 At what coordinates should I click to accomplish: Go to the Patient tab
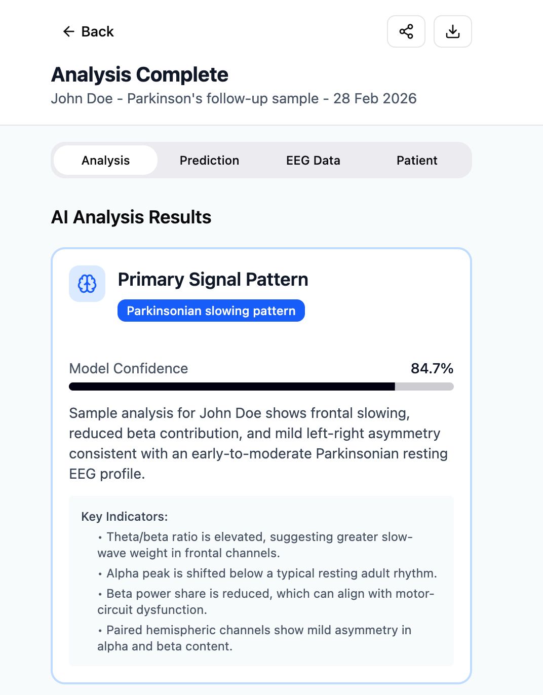416,161
